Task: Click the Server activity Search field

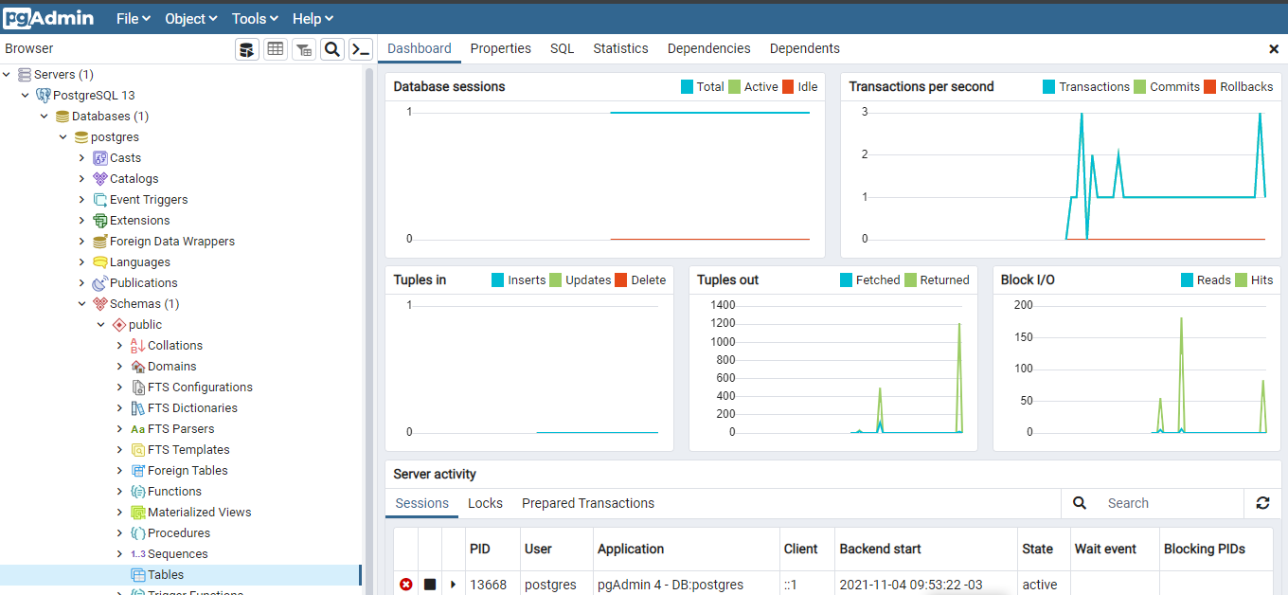Action: 1170,503
